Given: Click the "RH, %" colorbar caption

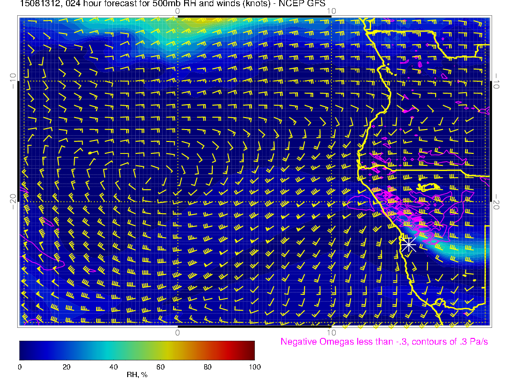Looking at the screenshot, I should pyautogui.click(x=137, y=376).
